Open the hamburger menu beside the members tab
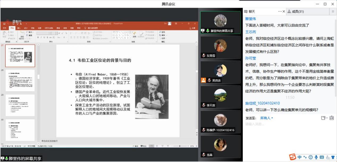This screenshot has height=162, width=337. tap(333, 11)
